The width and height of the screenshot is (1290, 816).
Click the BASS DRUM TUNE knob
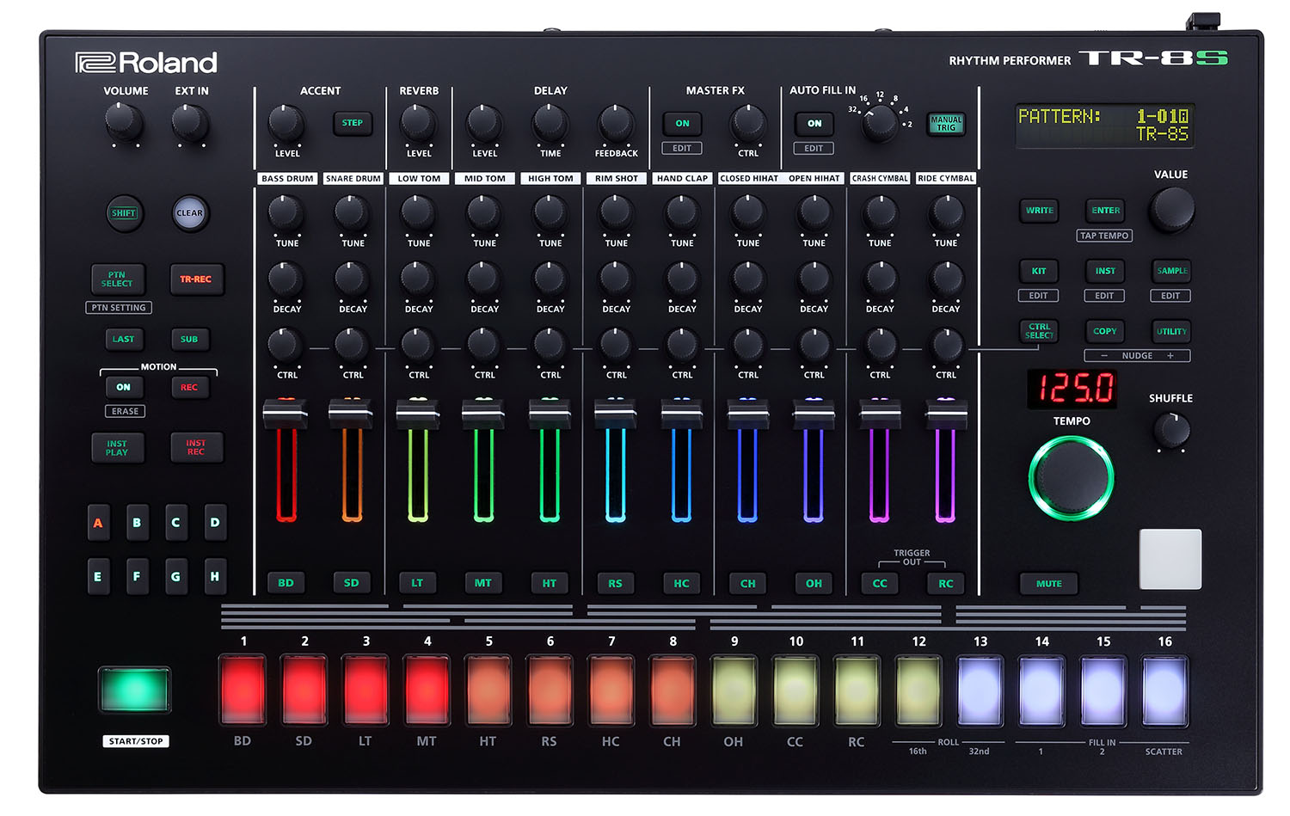[286, 212]
